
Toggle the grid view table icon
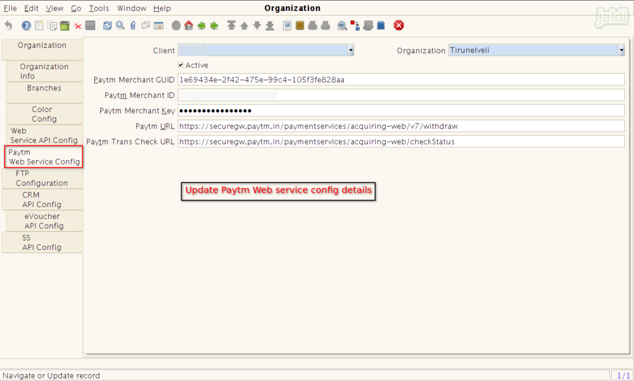point(158,25)
